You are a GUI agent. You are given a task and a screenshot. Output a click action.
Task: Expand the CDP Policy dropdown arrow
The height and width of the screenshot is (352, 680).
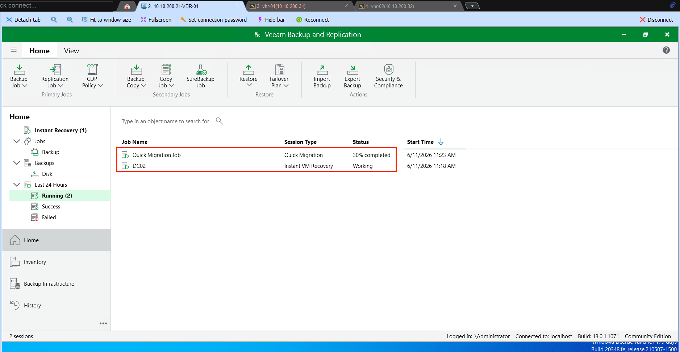pyautogui.click(x=101, y=86)
